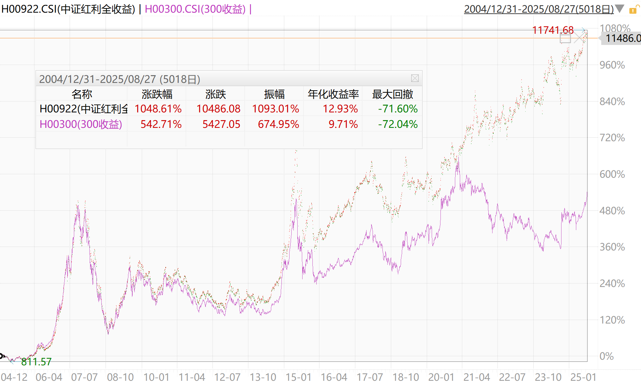The width and height of the screenshot is (641, 385).
Task: Select the H00922 row in statistics table
Action: click(x=83, y=109)
